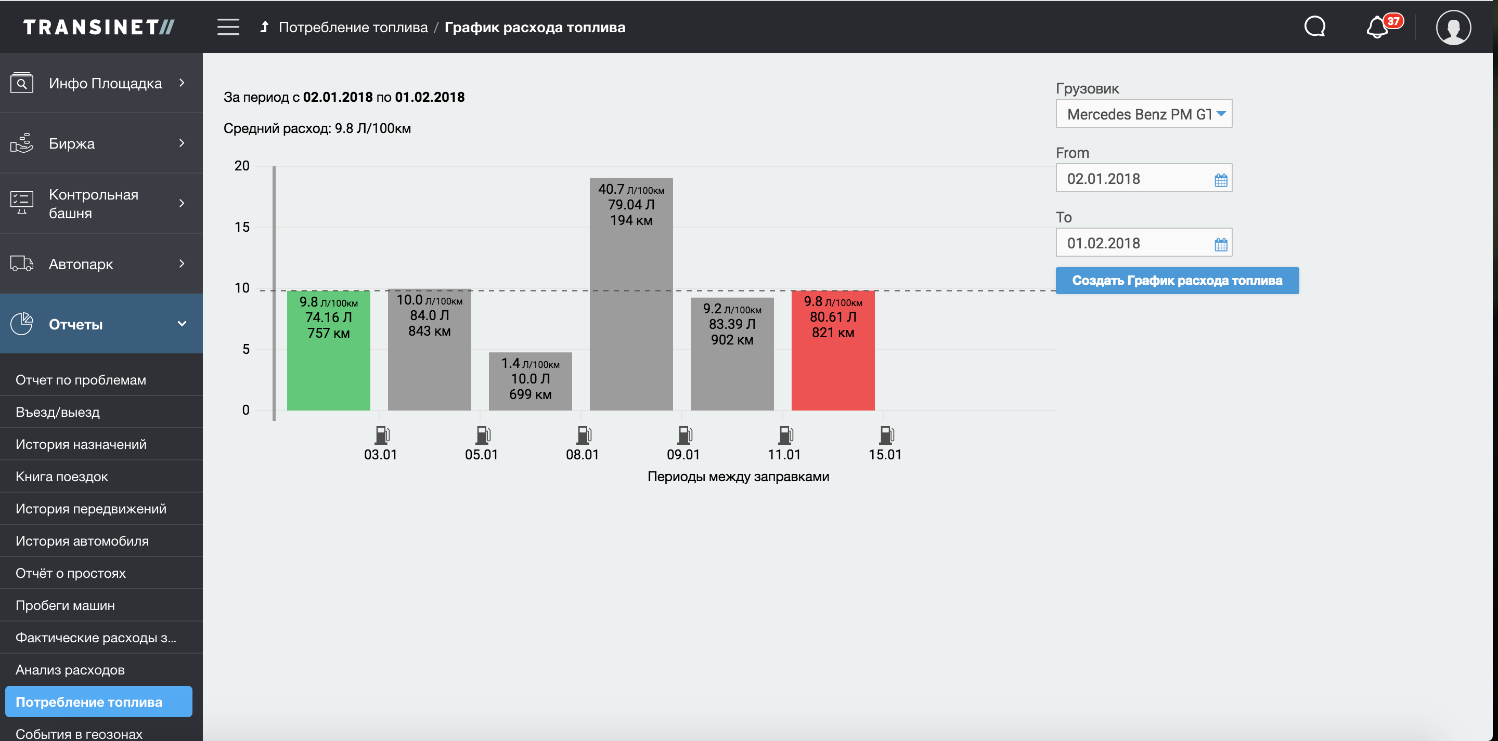This screenshot has width=1498, height=741.
Task: Click the breadcrumb up-arrow icon
Action: (265, 27)
